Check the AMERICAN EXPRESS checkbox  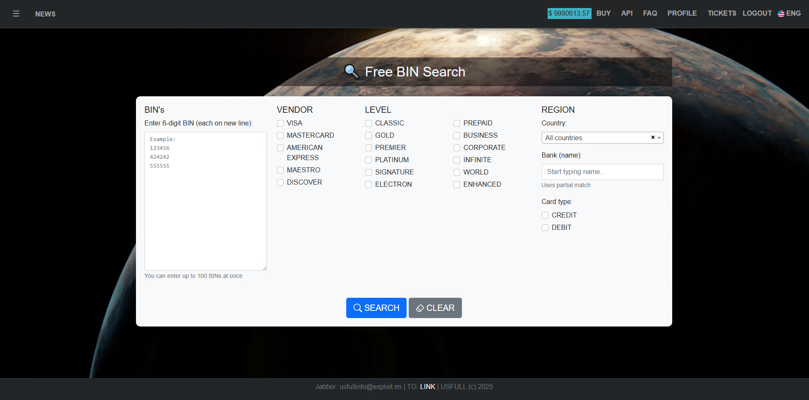click(x=280, y=148)
